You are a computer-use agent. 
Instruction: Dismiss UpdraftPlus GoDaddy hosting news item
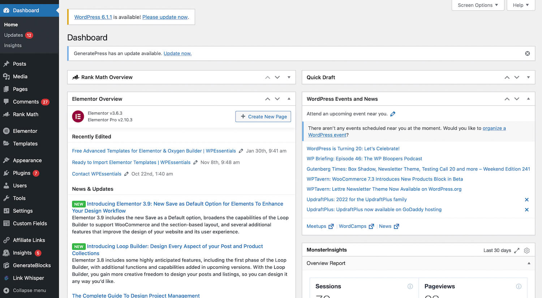tap(527, 210)
